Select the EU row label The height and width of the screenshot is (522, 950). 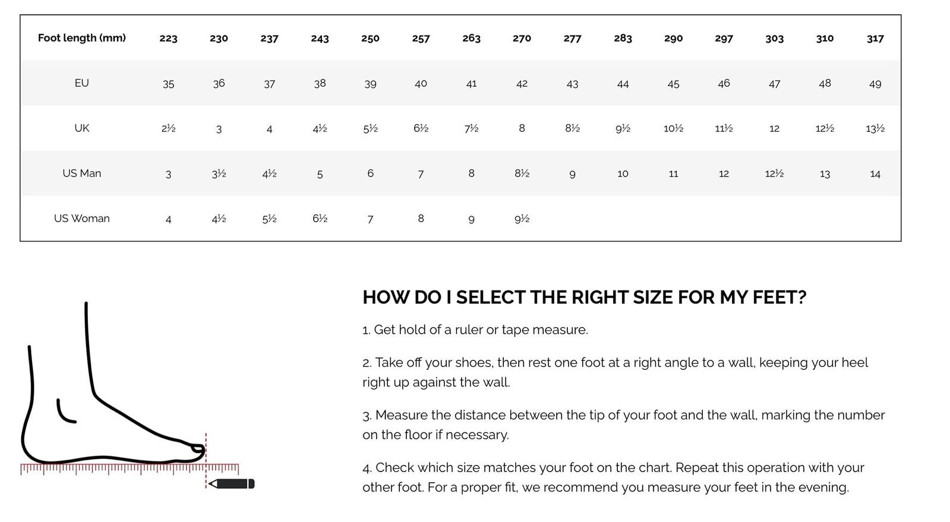(82, 83)
